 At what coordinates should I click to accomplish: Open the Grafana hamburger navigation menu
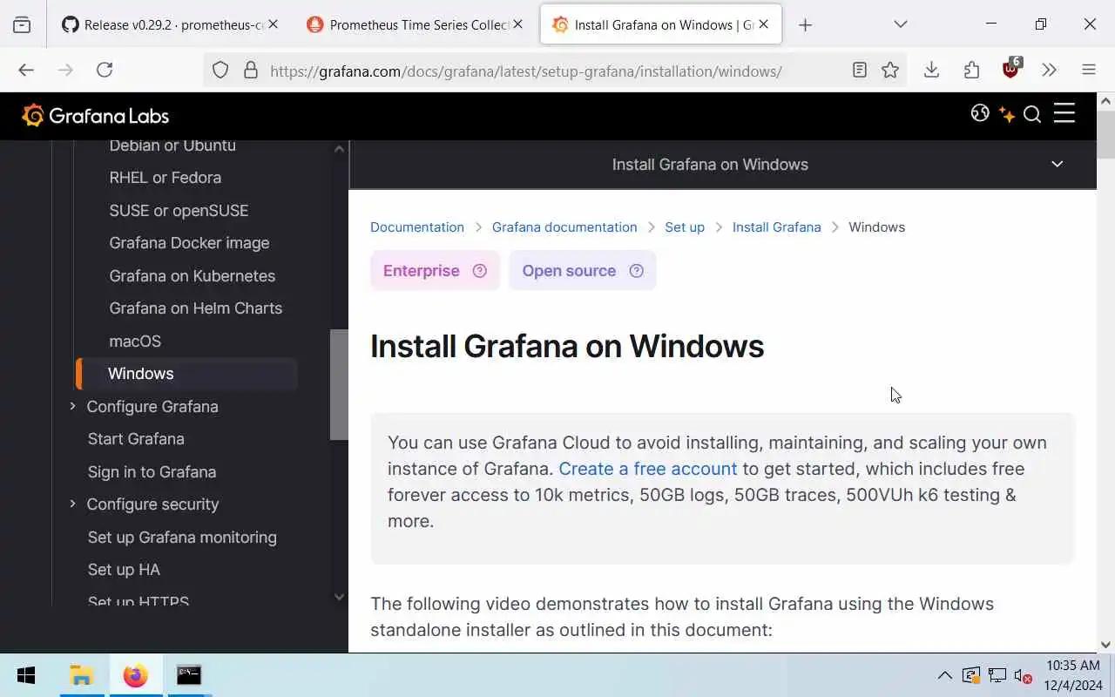point(1064,113)
